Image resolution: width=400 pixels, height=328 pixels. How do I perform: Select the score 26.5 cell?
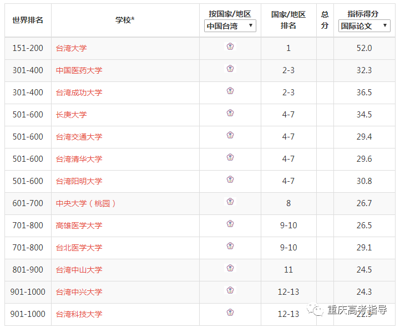[364, 225]
